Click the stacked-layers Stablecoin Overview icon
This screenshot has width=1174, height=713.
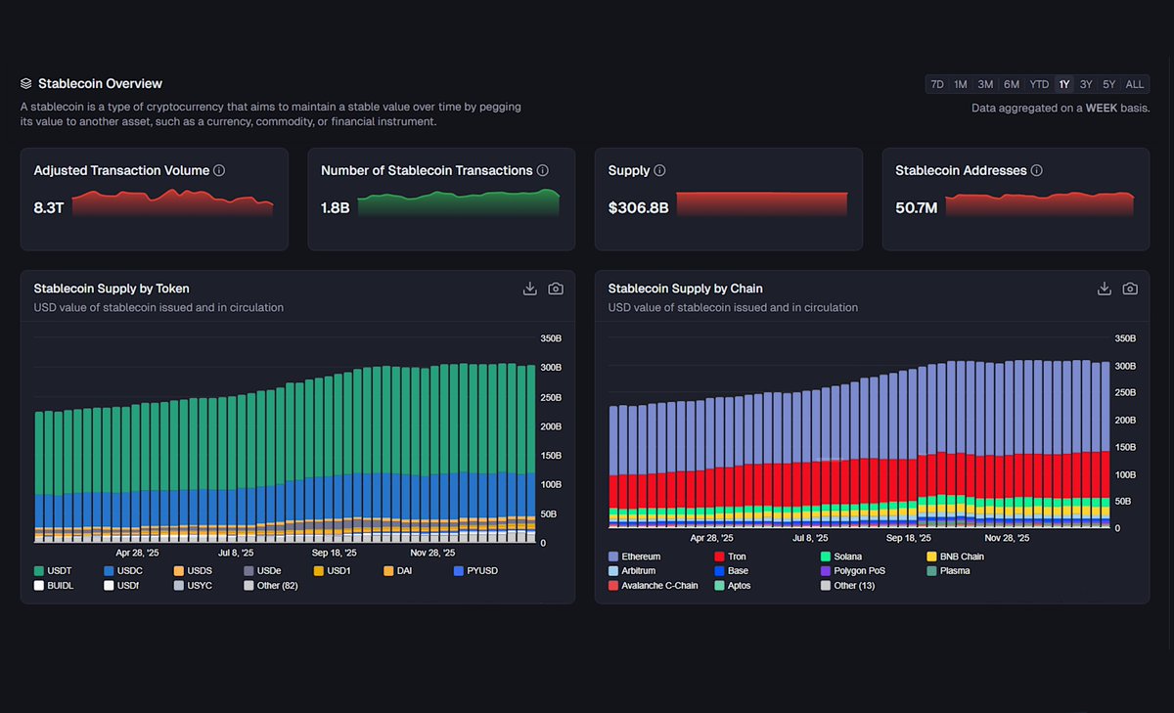(x=27, y=83)
